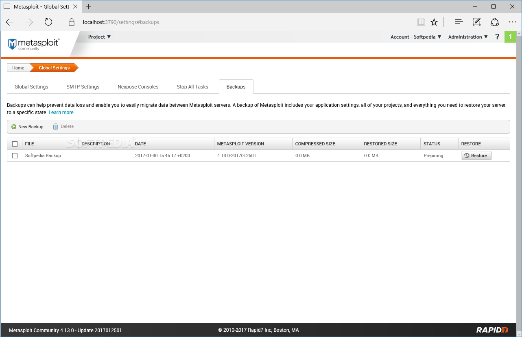Viewport: 522px width, 337px height.
Task: Open reading view book icon
Action: 421,22
